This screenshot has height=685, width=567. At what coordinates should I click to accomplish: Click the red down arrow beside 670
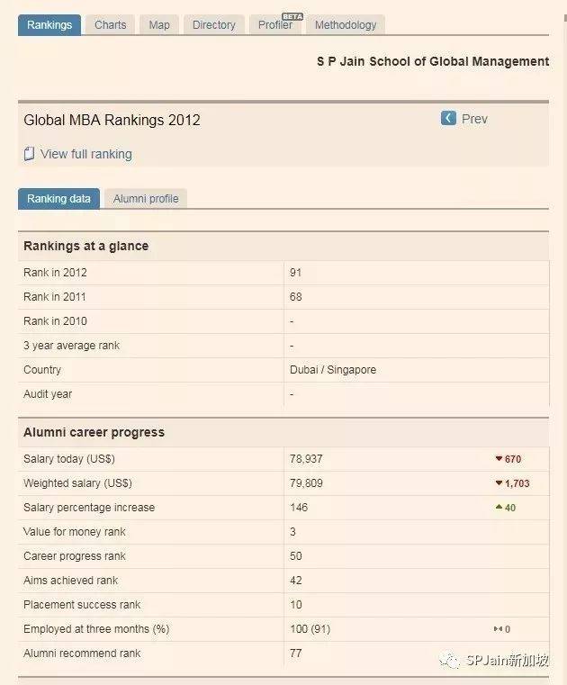(499, 459)
